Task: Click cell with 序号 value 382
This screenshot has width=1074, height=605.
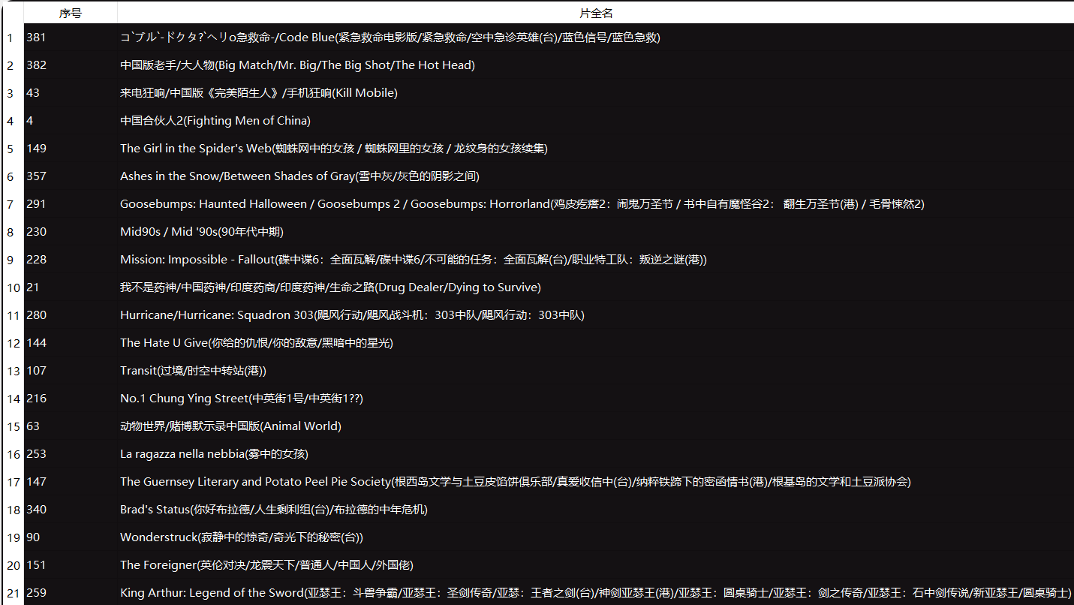Action: tap(71, 65)
